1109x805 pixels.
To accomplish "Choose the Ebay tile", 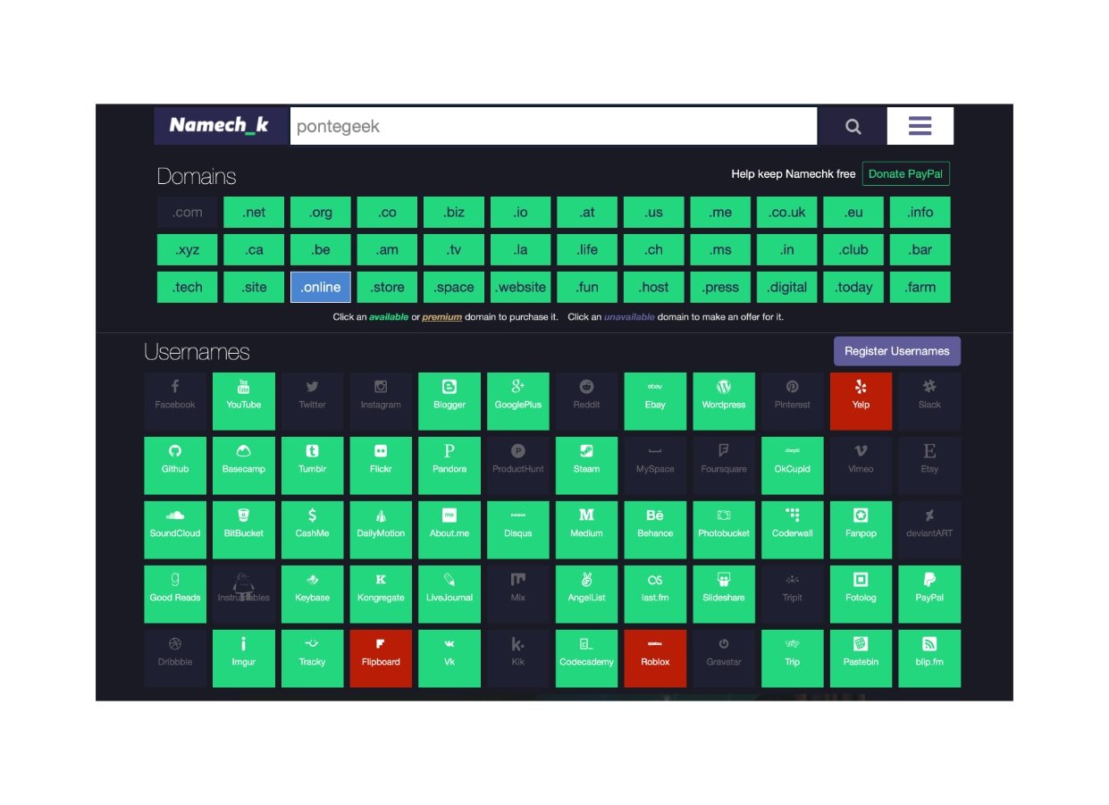I will [x=655, y=402].
